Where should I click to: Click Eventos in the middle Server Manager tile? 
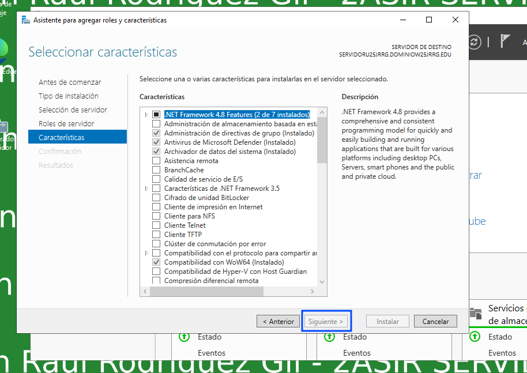click(x=357, y=353)
